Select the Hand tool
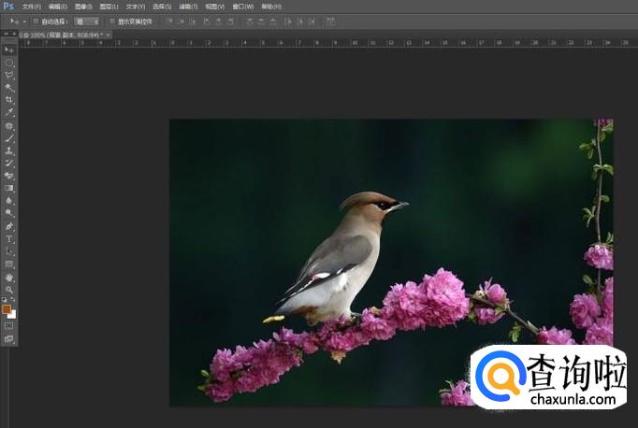Screen dimensions: 638x428 9,278
